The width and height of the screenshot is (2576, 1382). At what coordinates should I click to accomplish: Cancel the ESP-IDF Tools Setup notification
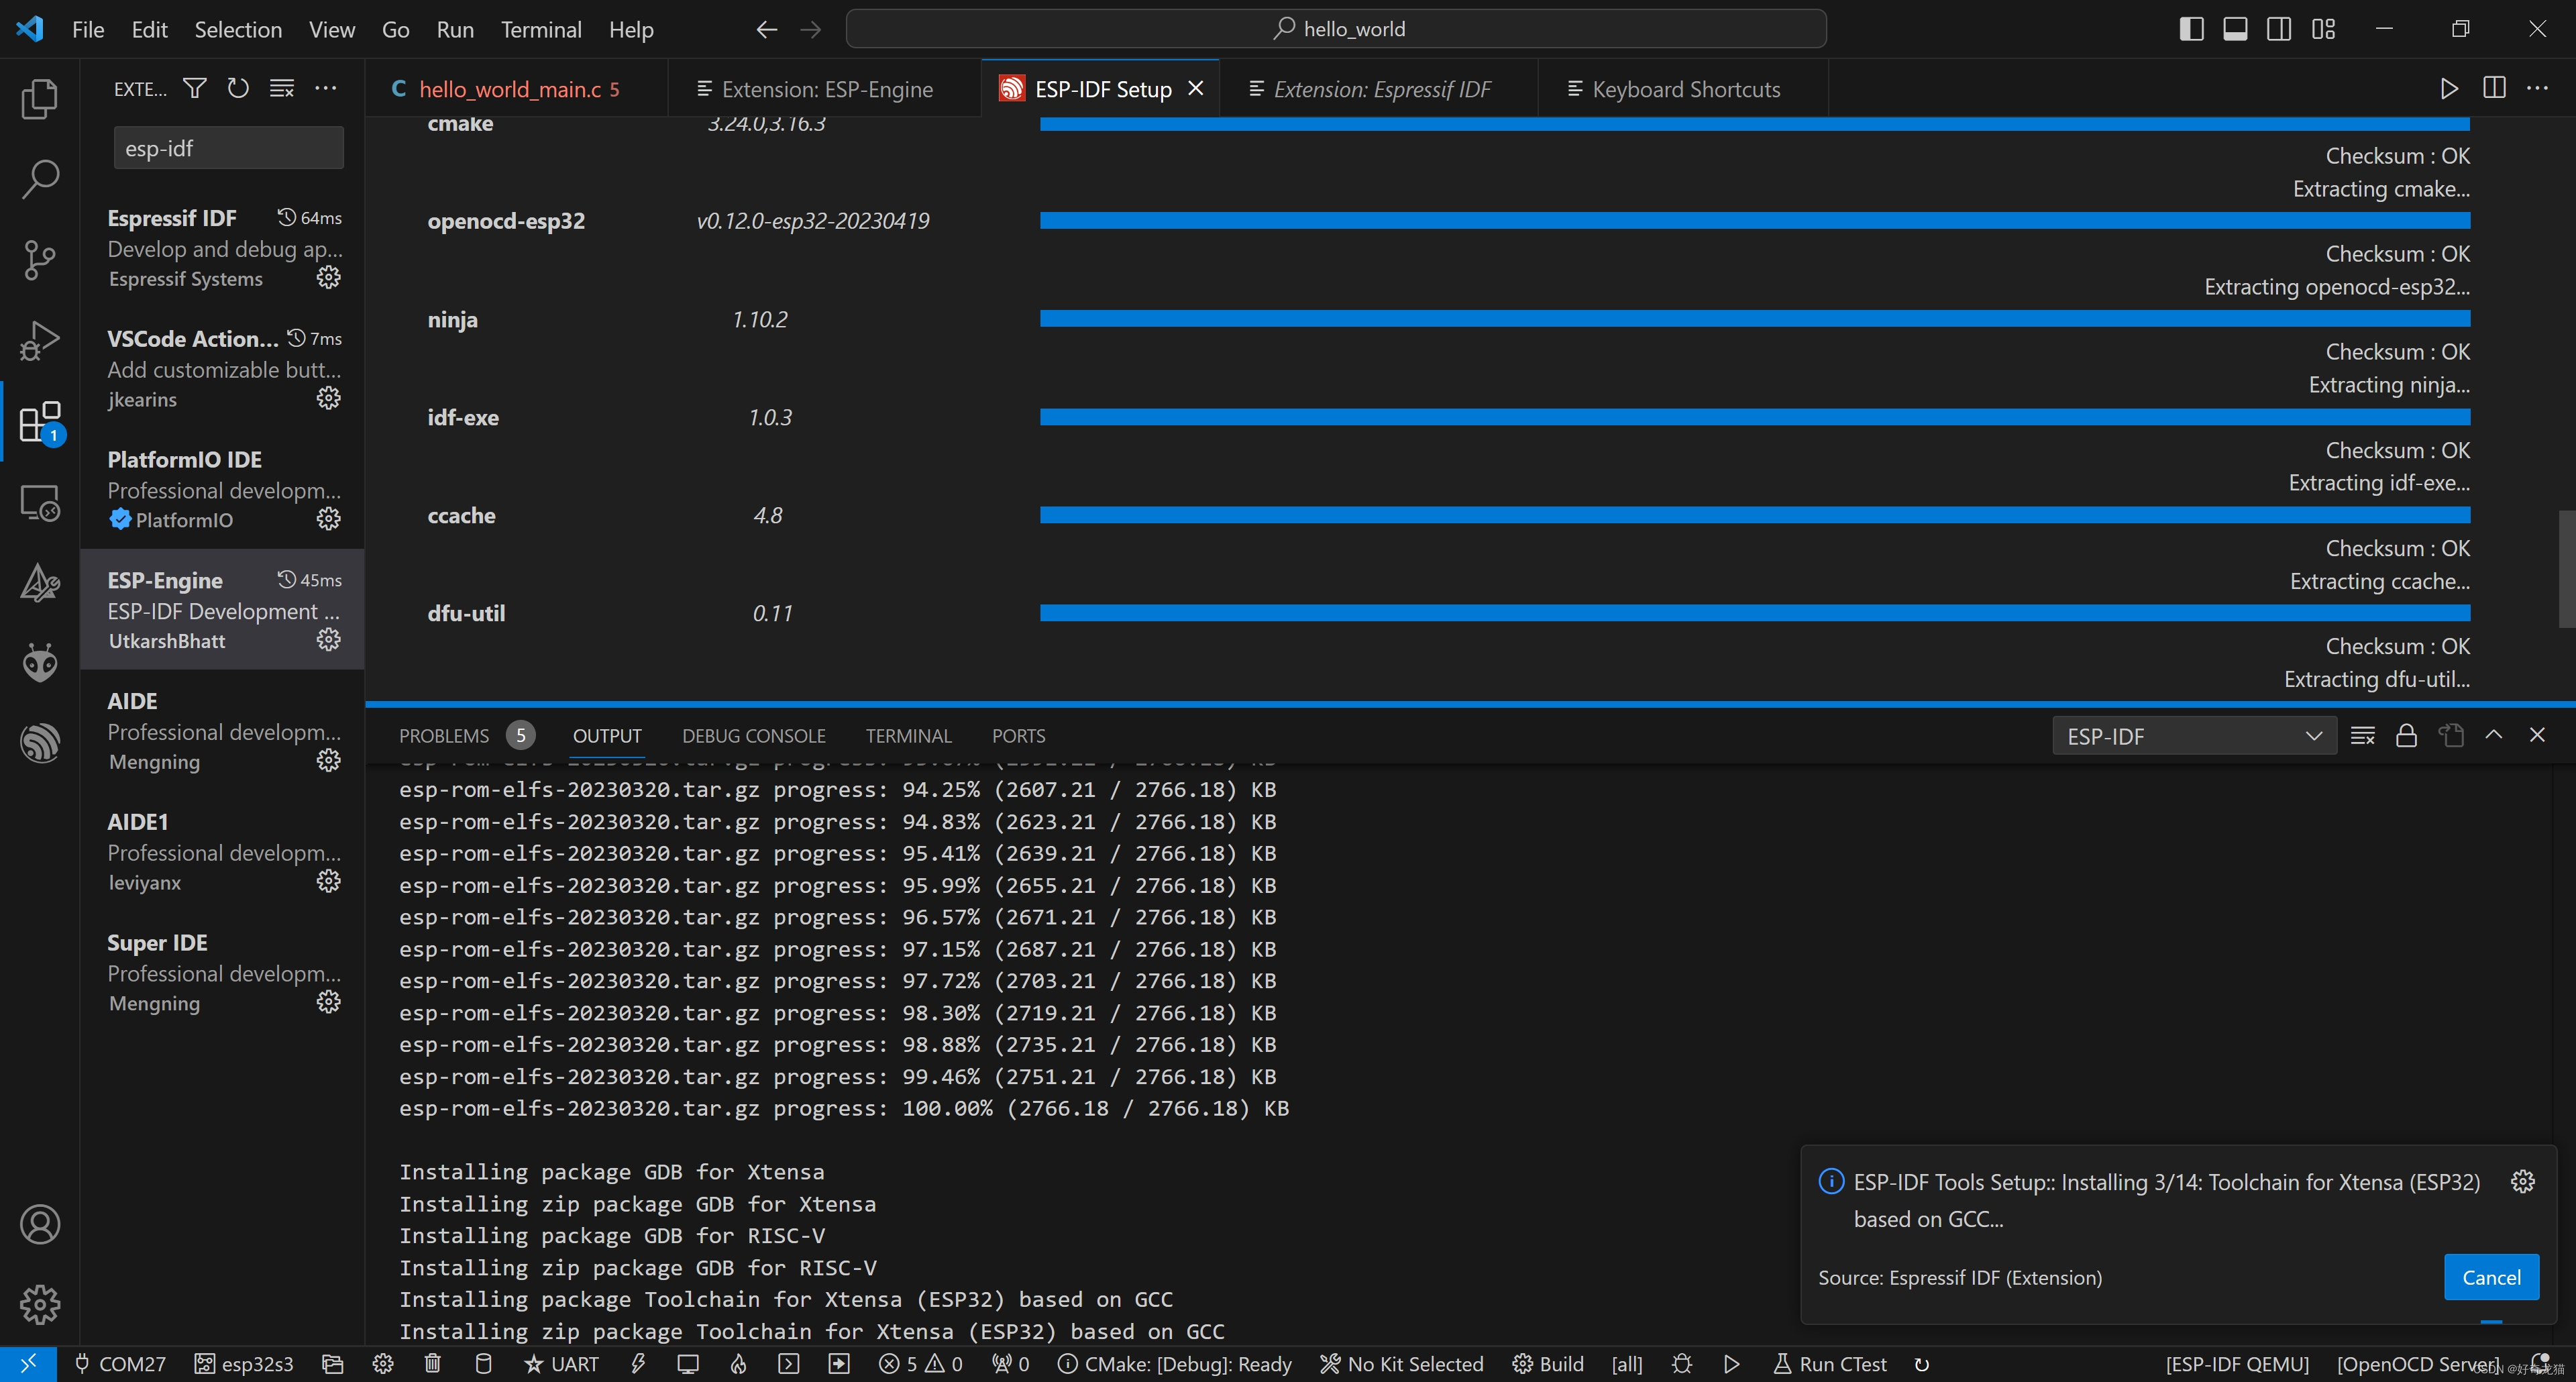pyautogui.click(x=2490, y=1277)
